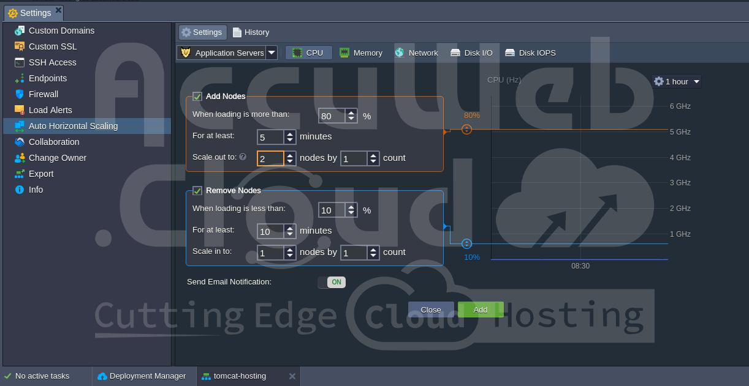Uncheck the Add Nodes checkbox
749x386 pixels.
[197, 97]
